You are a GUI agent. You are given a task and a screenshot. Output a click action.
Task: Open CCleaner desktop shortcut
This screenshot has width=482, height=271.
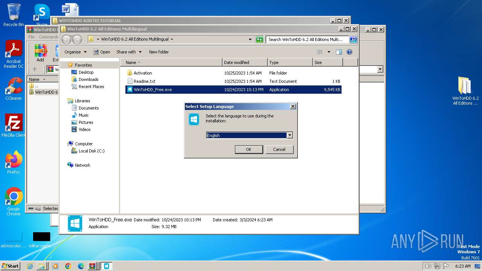tap(14, 89)
